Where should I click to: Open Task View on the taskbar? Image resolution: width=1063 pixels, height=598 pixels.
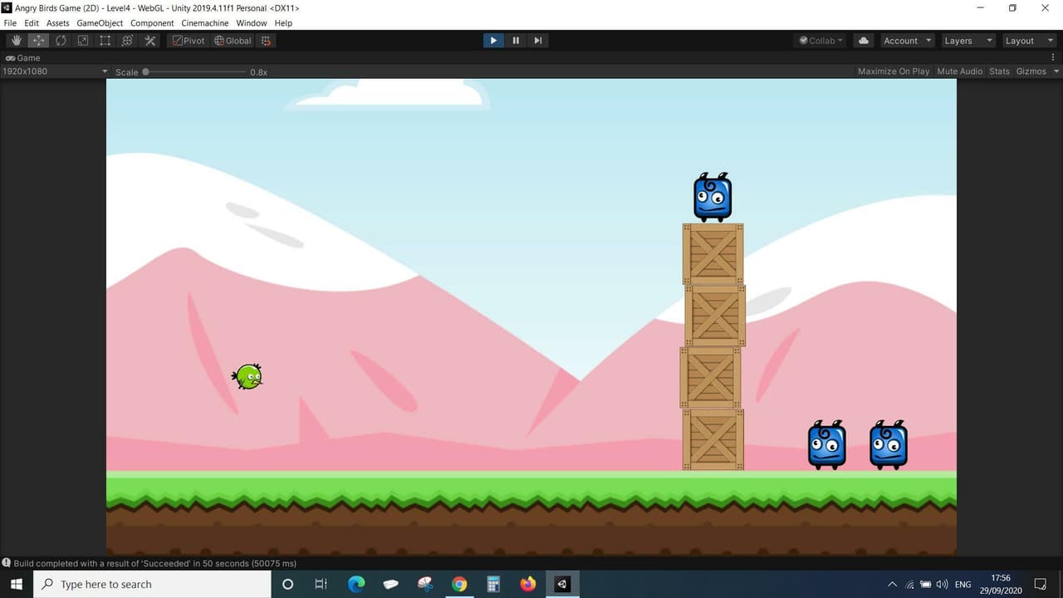pyautogui.click(x=321, y=585)
